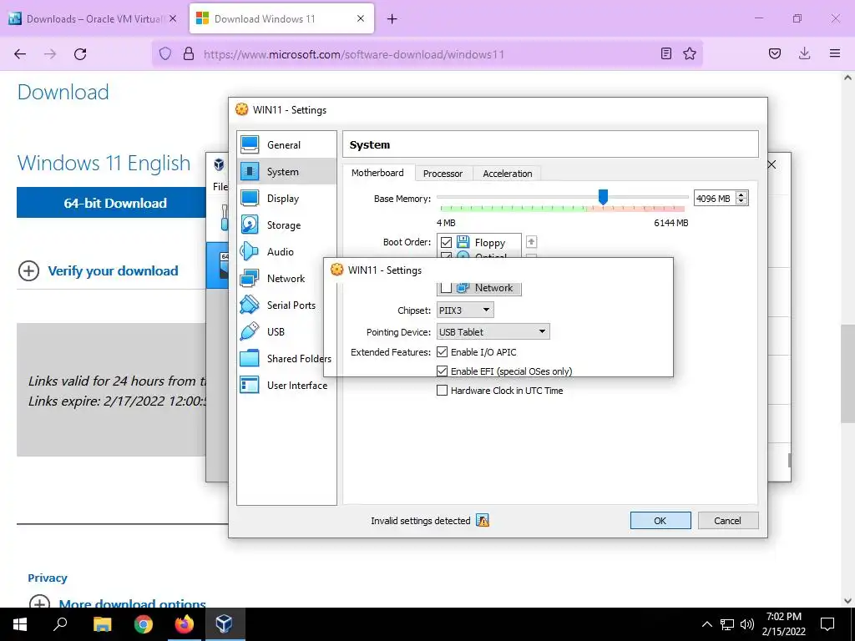Uncheck Enable EFI (special OSes only)
855x641 pixels.
point(443,371)
